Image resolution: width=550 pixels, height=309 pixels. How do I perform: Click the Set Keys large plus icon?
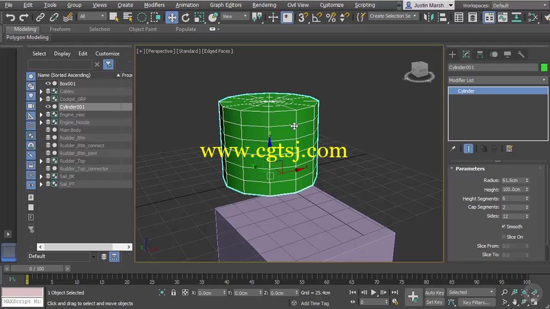click(x=413, y=297)
